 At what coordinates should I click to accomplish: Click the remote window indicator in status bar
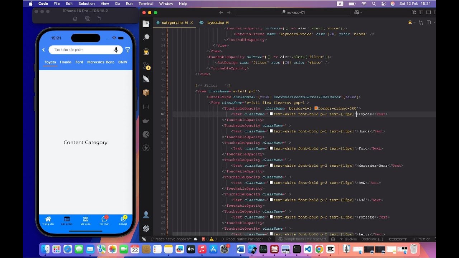click(x=144, y=239)
